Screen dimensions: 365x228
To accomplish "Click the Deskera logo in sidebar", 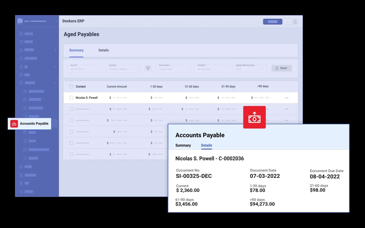I will [20, 21].
